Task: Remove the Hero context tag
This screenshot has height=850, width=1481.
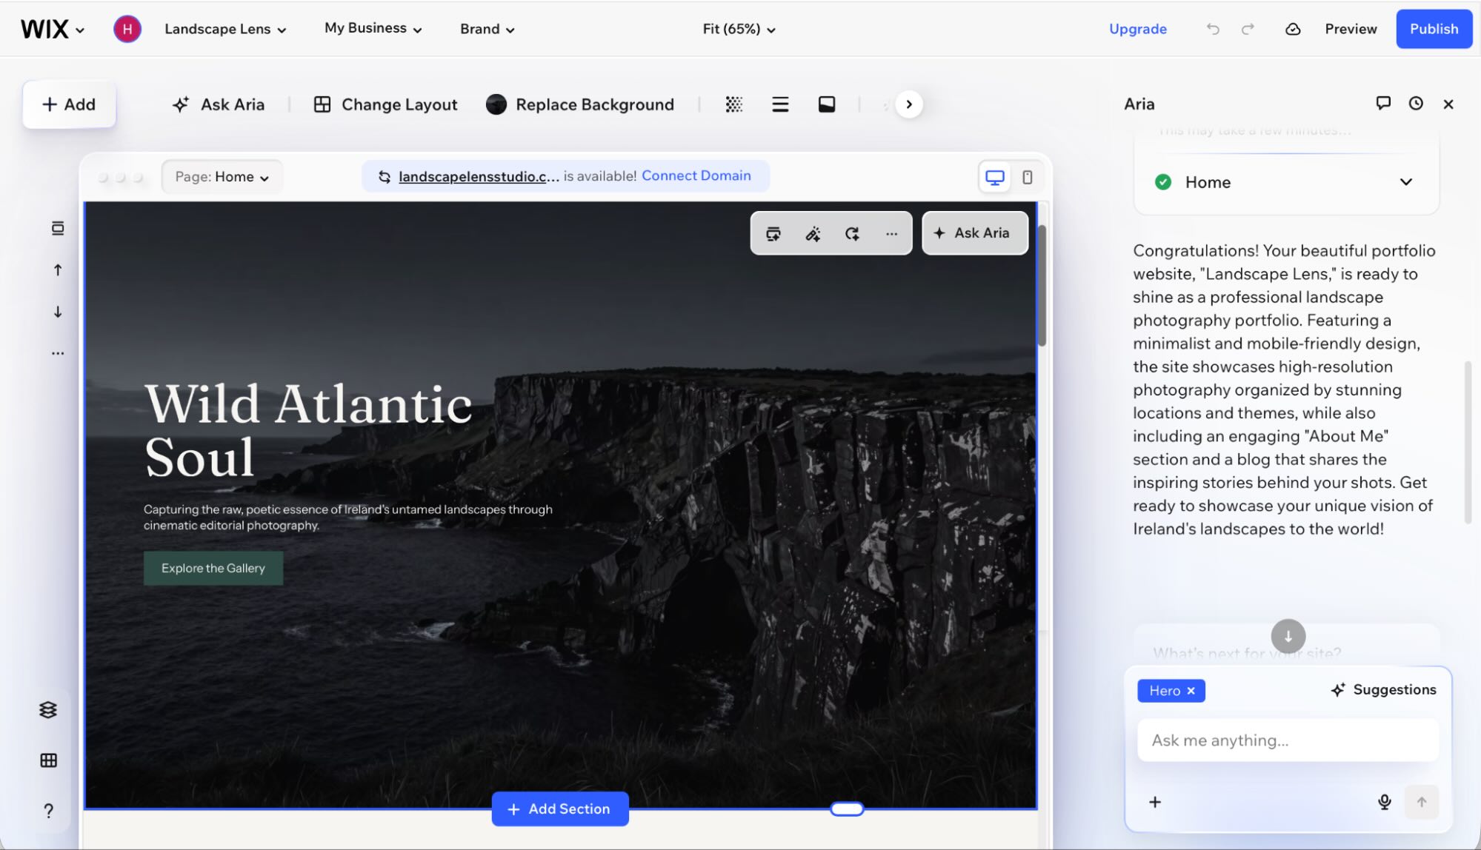Action: point(1191,691)
